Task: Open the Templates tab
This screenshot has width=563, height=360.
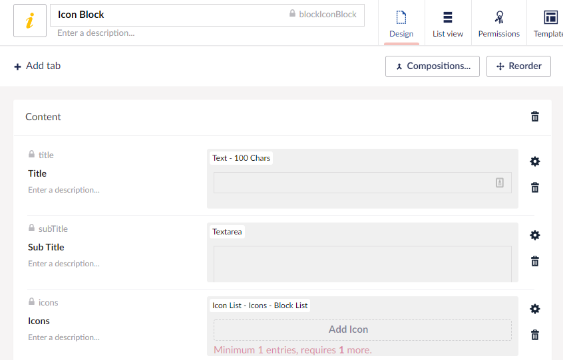Action: tap(549, 23)
